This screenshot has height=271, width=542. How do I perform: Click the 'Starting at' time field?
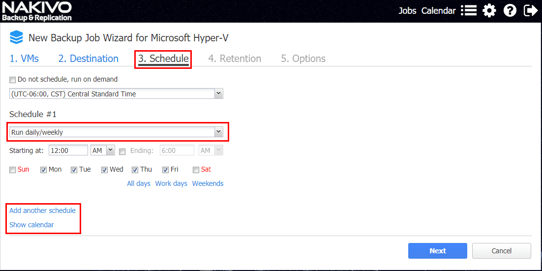pos(68,151)
